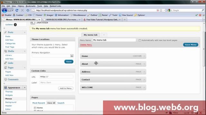Enable automatically add new top-level pages
206x115 pixels.
(140, 40)
